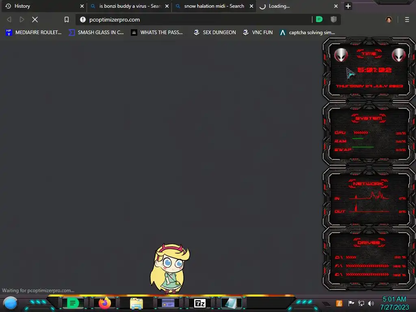416x312 pixels.
Task: Click the Star Butterfly desktop mascot
Action: (170, 269)
